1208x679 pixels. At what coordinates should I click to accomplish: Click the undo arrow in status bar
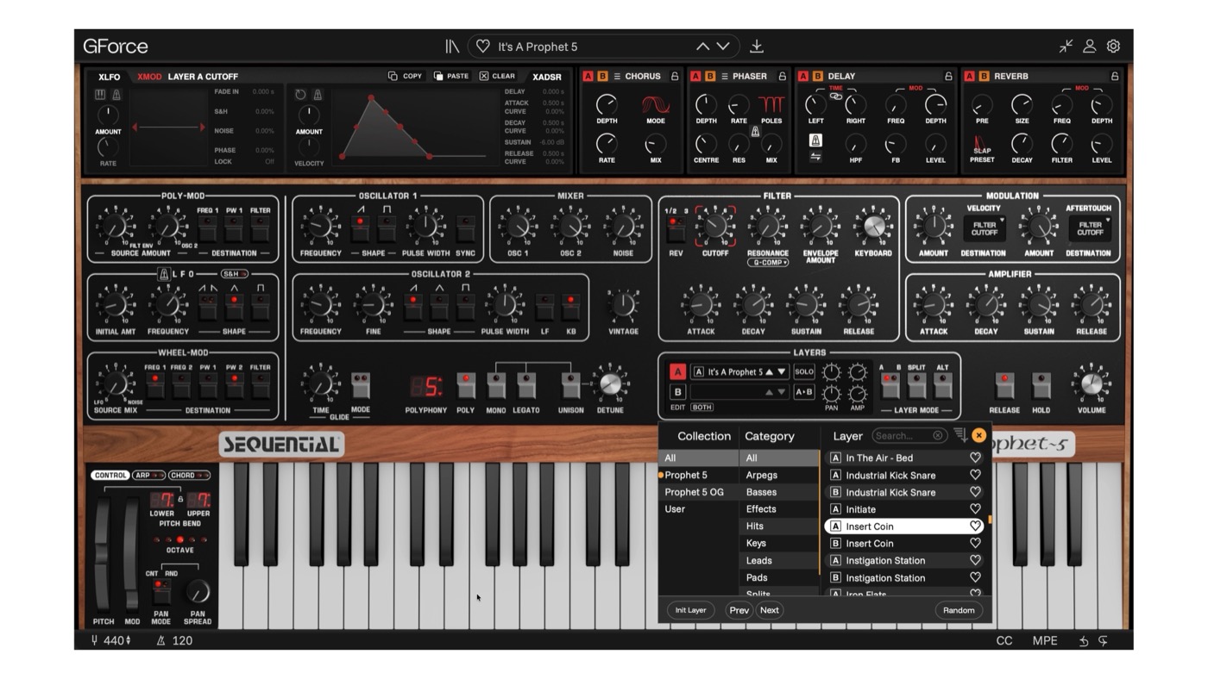pos(1084,641)
